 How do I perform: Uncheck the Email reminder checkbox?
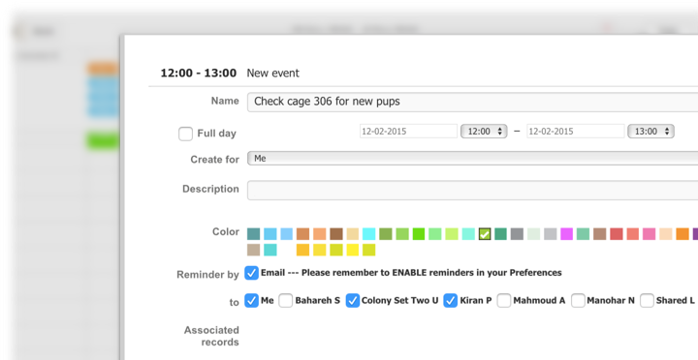pos(251,273)
